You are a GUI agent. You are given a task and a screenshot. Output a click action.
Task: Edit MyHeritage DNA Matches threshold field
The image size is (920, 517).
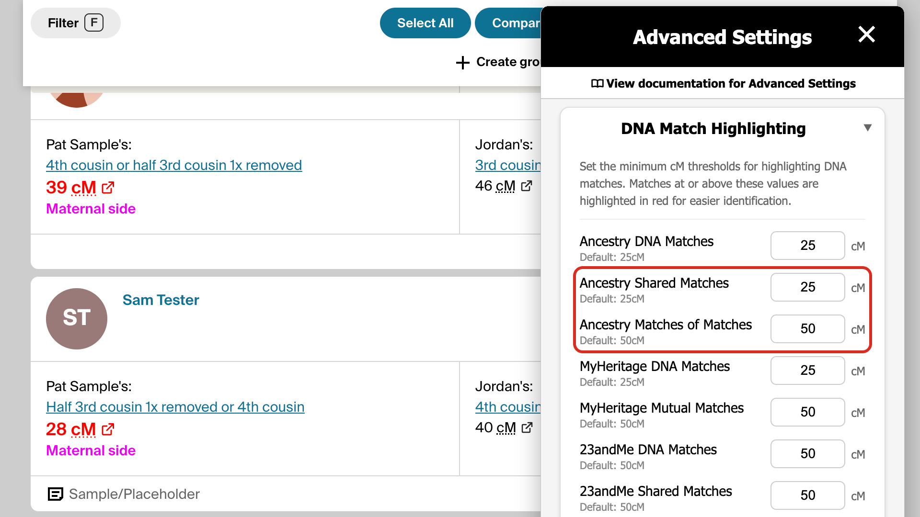[x=807, y=371]
